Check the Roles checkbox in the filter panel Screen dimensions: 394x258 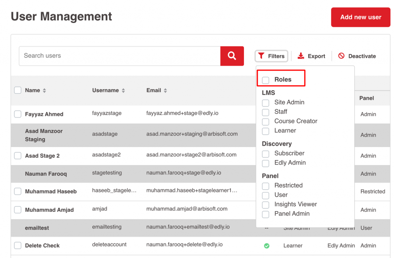(x=265, y=79)
